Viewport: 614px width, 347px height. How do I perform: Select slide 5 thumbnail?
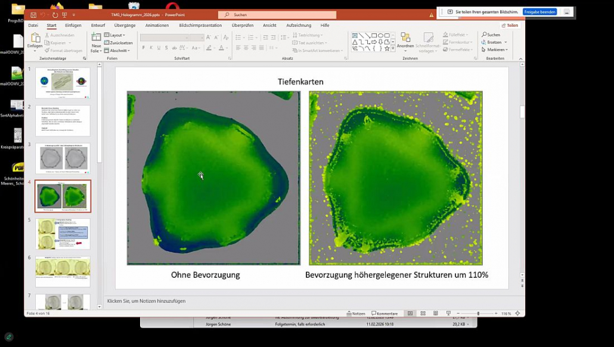(63, 234)
